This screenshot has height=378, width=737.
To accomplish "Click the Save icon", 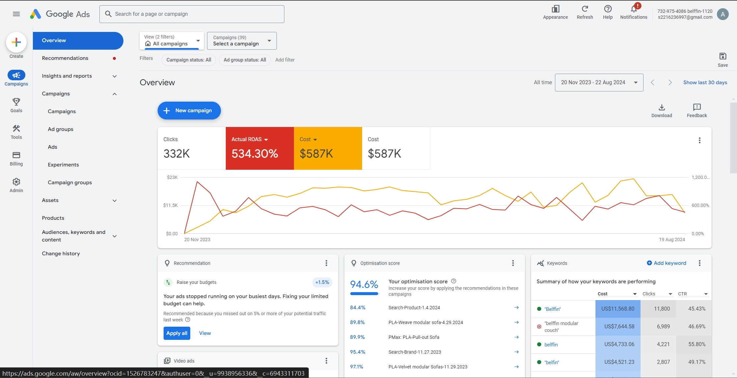I will click(x=723, y=56).
